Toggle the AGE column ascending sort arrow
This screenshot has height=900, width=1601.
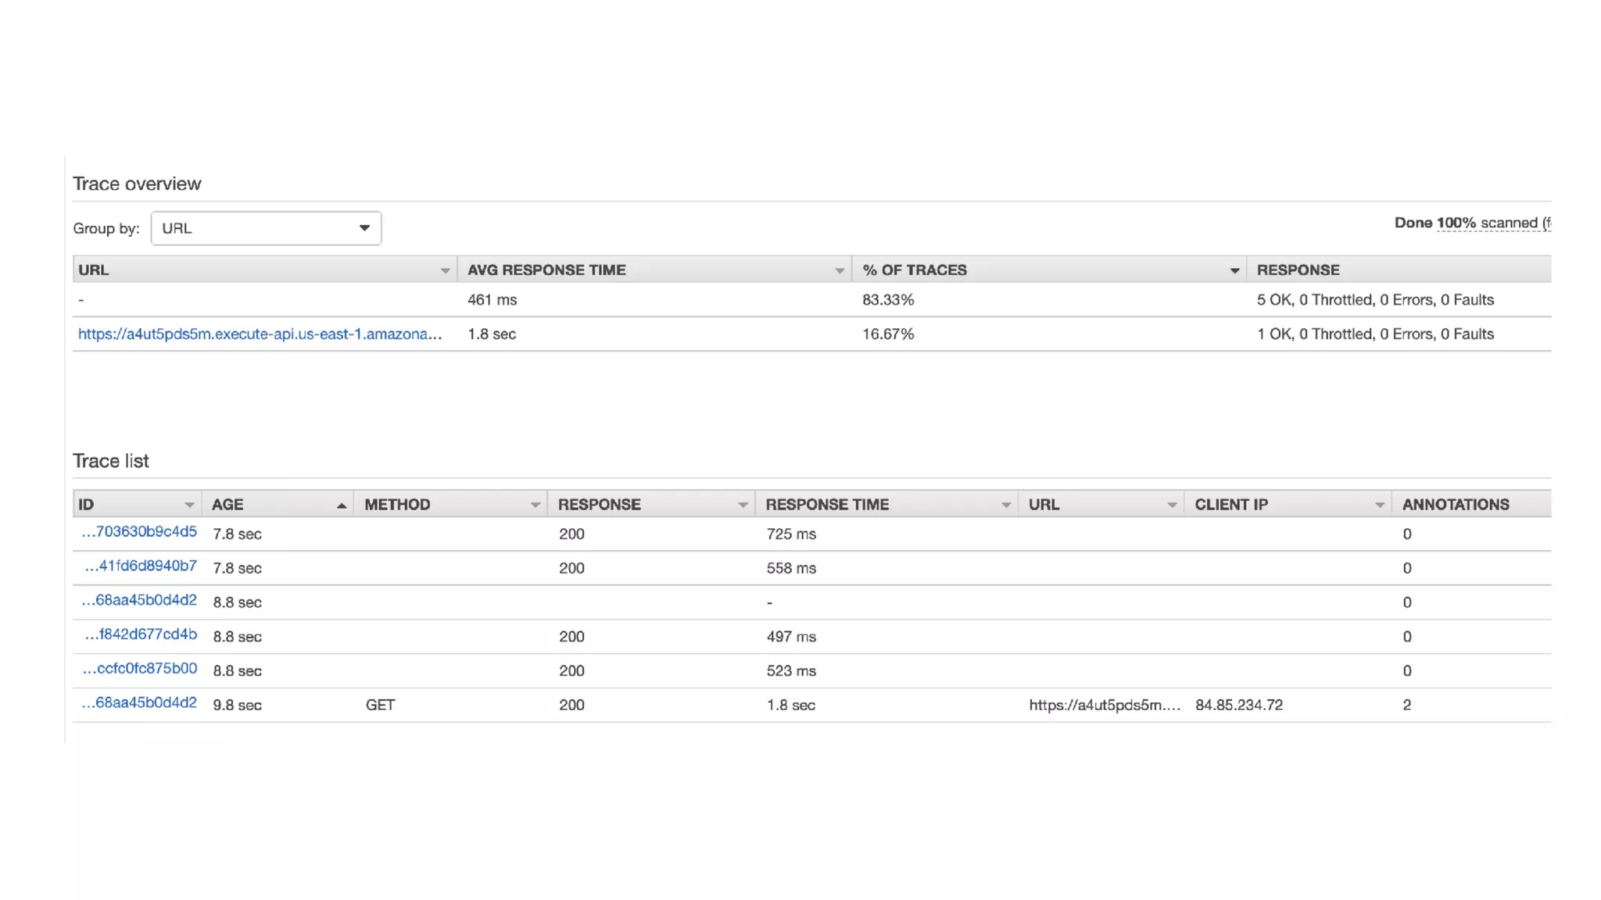point(341,505)
